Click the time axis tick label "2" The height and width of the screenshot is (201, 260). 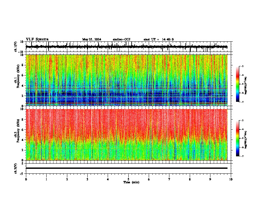point(67,179)
